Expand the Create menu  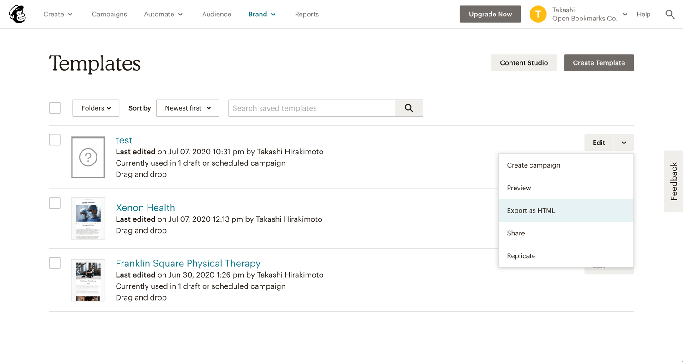tap(58, 14)
